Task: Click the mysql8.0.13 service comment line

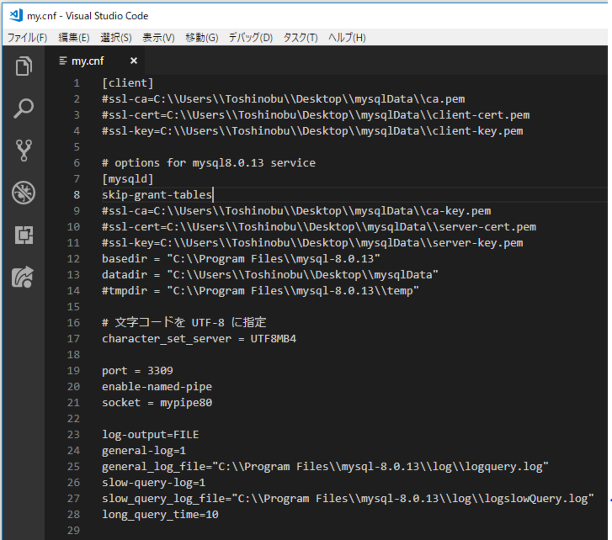Action: 209,163
